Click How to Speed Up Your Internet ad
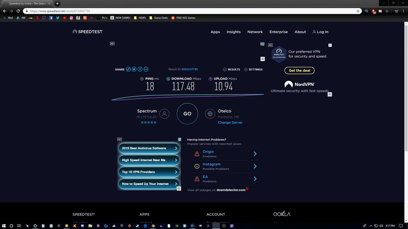The image size is (408, 229). click(x=149, y=184)
